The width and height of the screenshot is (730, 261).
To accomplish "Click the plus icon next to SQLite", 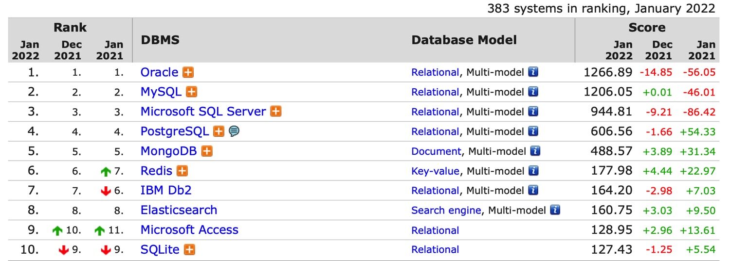I will (x=190, y=250).
